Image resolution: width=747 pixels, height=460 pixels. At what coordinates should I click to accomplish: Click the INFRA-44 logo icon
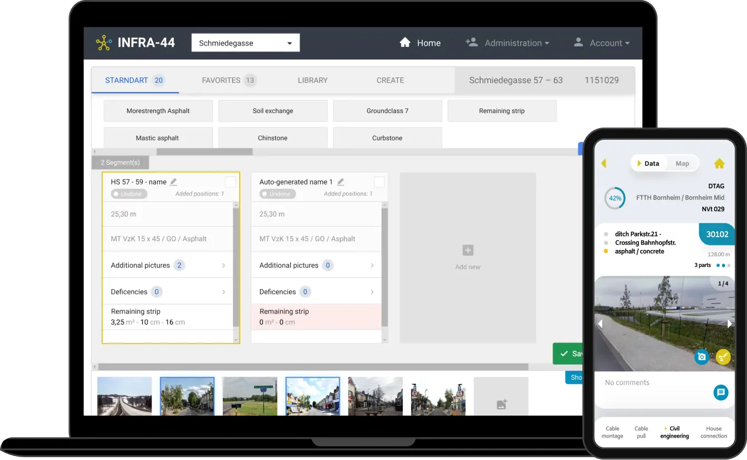coord(104,42)
